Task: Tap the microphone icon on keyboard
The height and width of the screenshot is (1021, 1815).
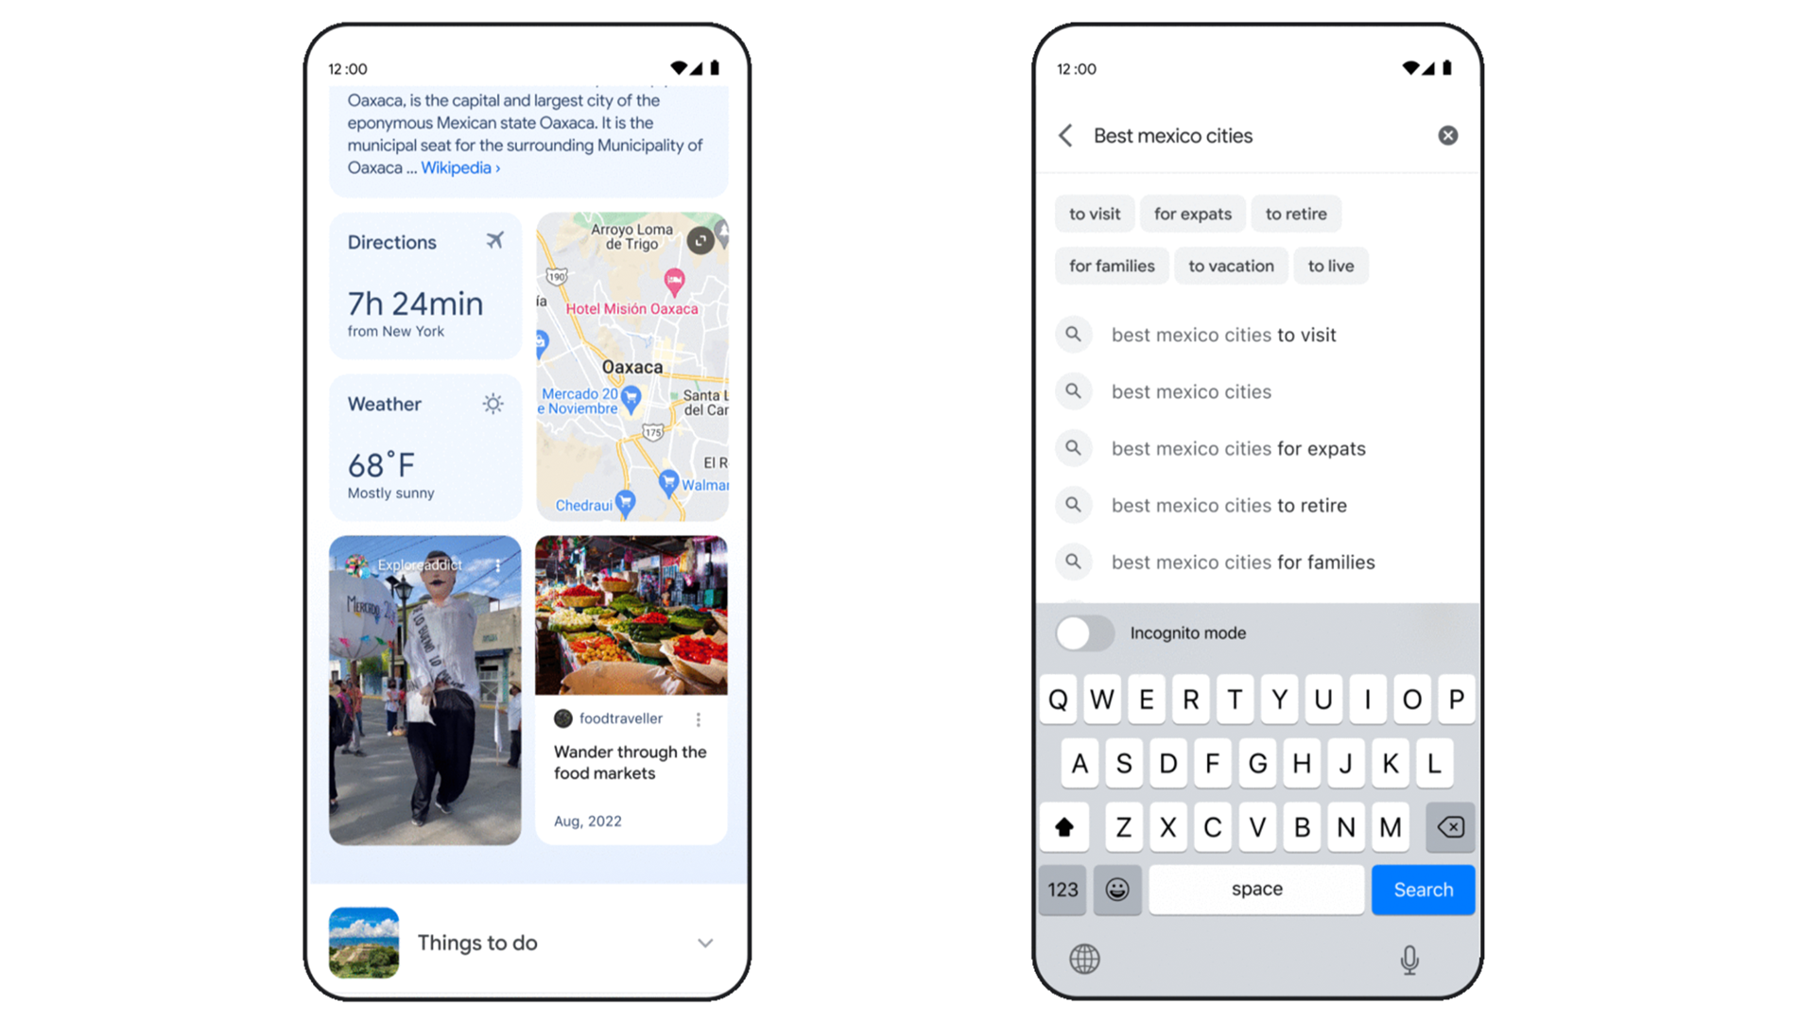Action: click(x=1409, y=959)
